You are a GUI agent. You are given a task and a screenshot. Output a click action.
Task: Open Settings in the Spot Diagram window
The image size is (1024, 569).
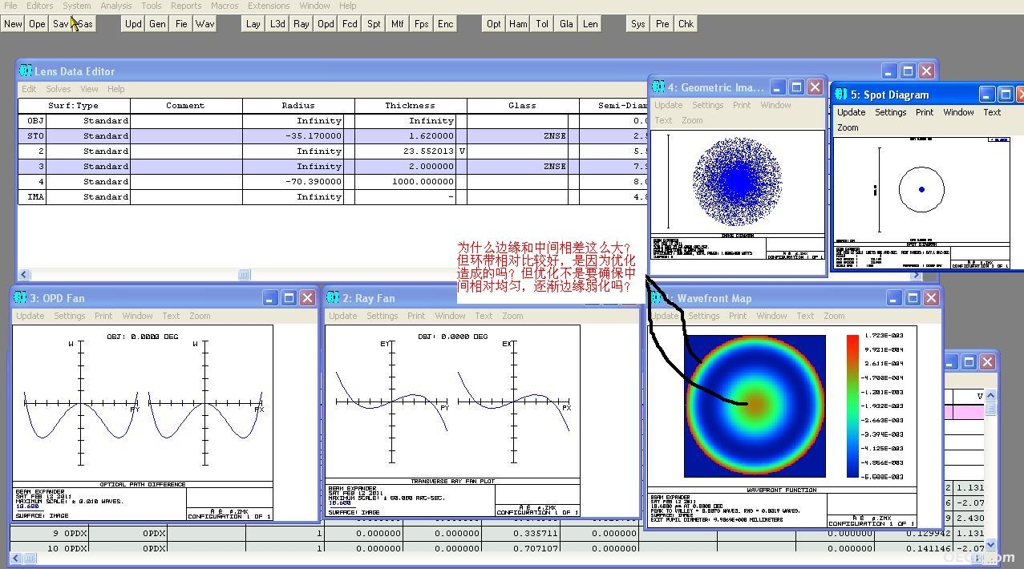tap(891, 112)
